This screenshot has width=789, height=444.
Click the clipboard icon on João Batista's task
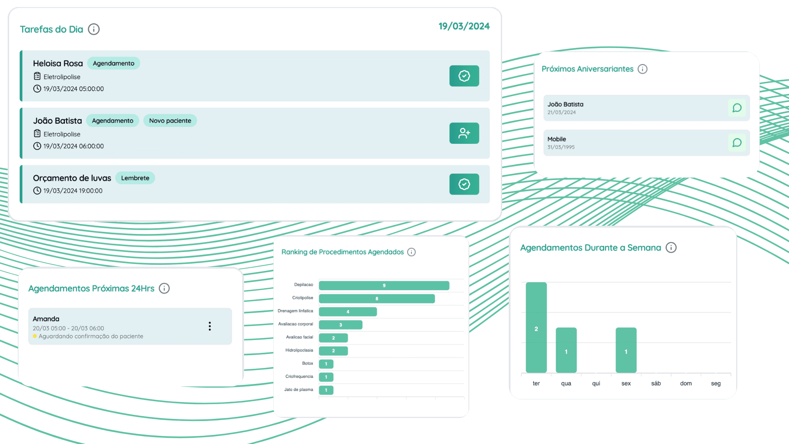coord(37,134)
